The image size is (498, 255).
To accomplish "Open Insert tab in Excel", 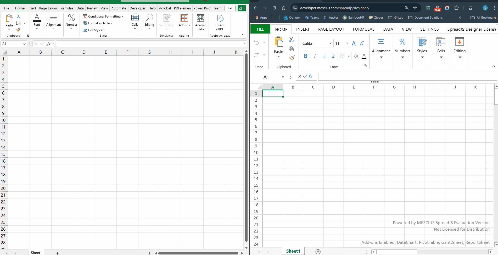I will [x=32, y=8].
